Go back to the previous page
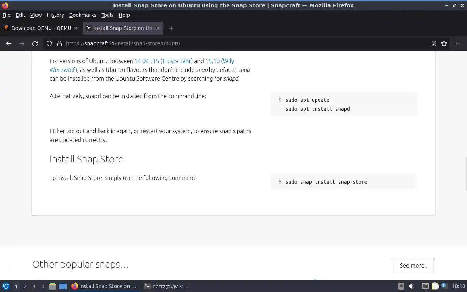467x292 pixels. point(9,43)
